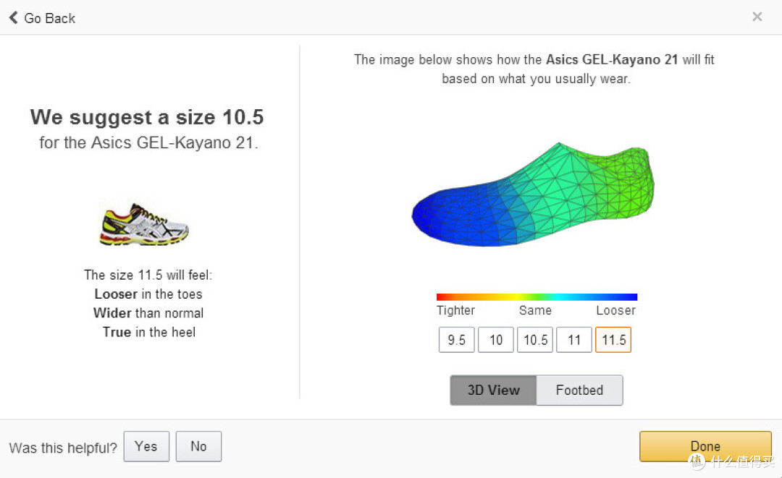Click the Tighter end of color scale
The height and width of the screenshot is (478, 782).
(x=455, y=310)
